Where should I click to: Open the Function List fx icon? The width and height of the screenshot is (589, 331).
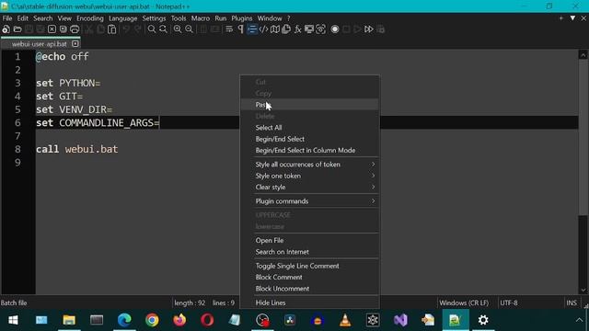pos(297,29)
